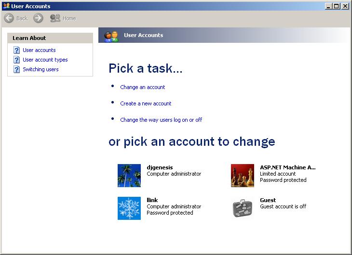Screen dimensions: 352x255
Task: Select Guest suitcase picture
Action: tap(243, 208)
